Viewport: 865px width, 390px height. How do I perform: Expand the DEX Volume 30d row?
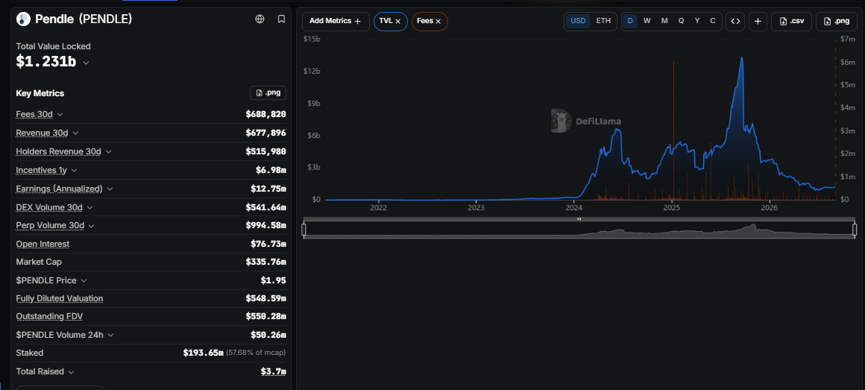90,207
